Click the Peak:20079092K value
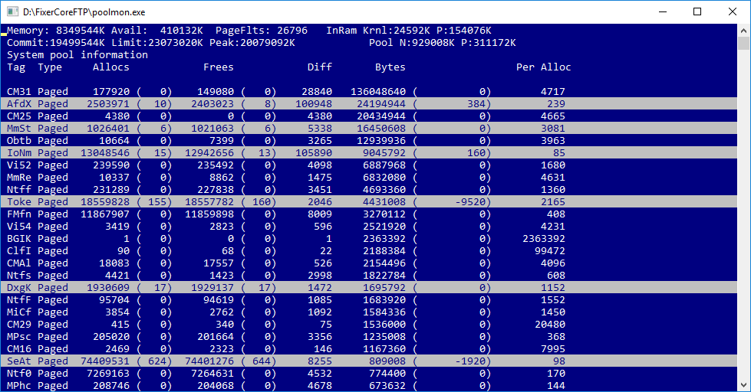This screenshot has height=392, width=751. (x=252, y=43)
